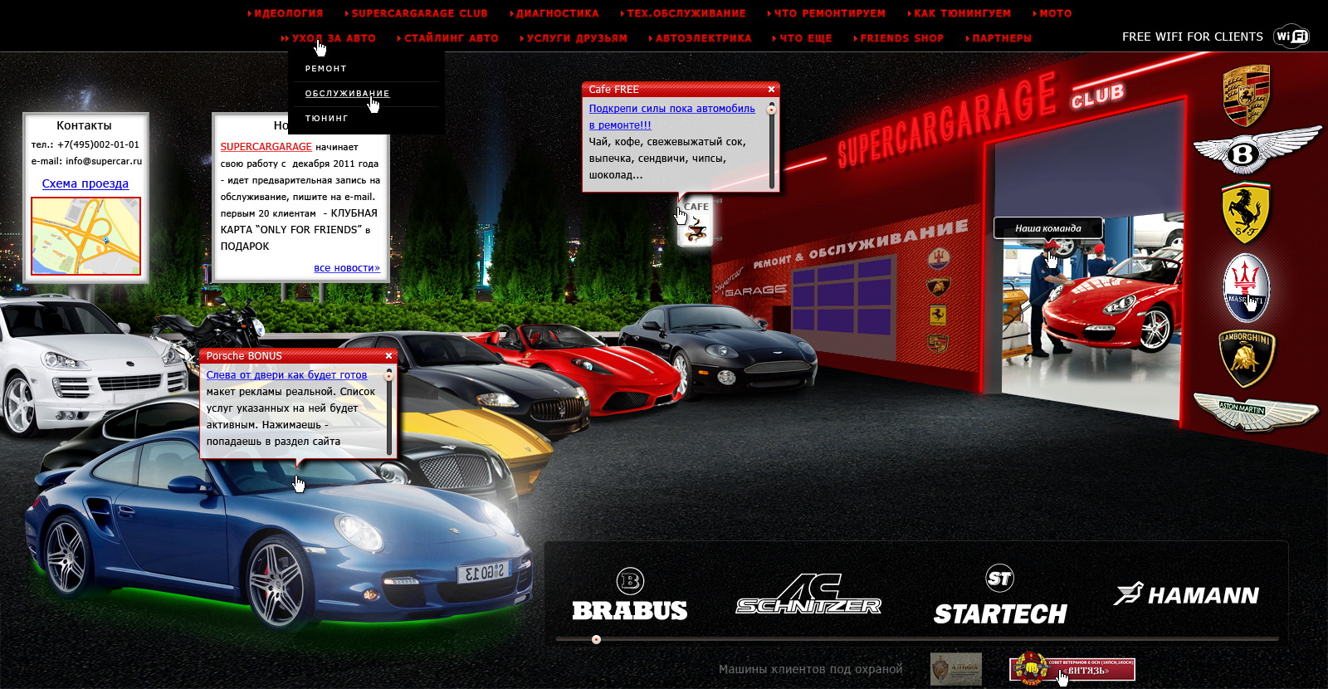The image size is (1328, 689).
Task: Click the email info@supercar.ru
Action: click(104, 161)
